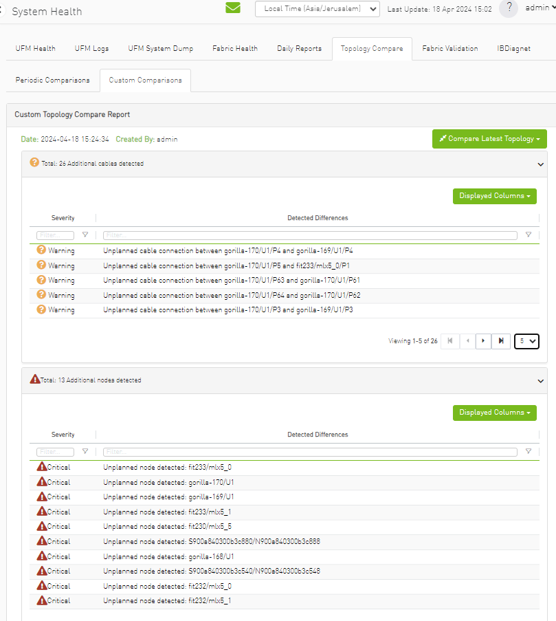This screenshot has width=556, height=621.
Task: Go to next page of cables results
Action: click(483, 340)
